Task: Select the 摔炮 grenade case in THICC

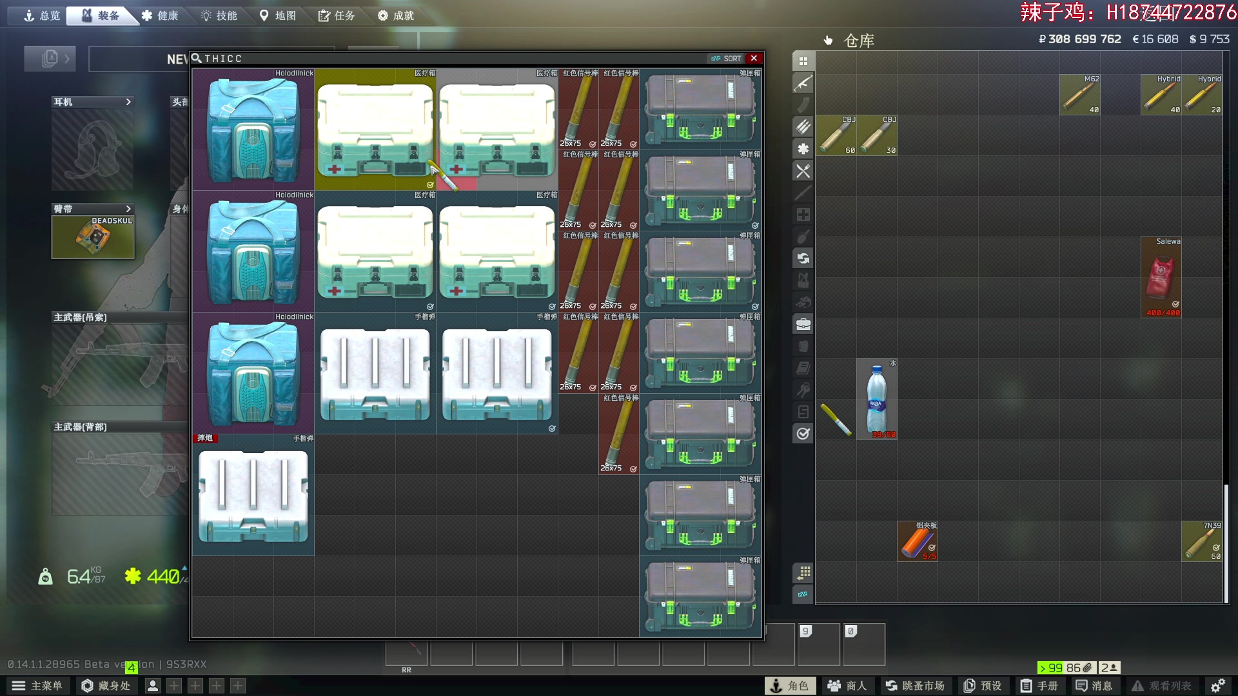Action: 253,495
